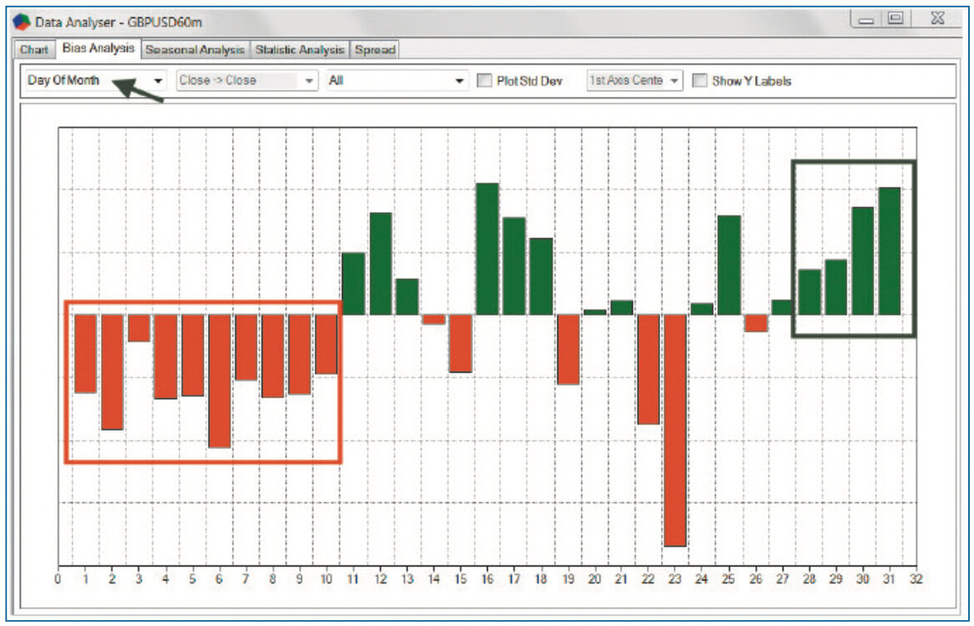Click the red bar for day 19
Viewport: 974px width, 626px height.
click(568, 349)
